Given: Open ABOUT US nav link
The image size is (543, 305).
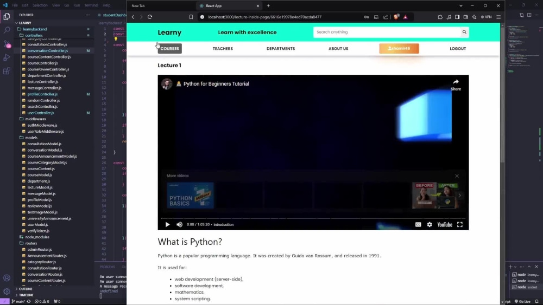Looking at the screenshot, I should (x=338, y=49).
